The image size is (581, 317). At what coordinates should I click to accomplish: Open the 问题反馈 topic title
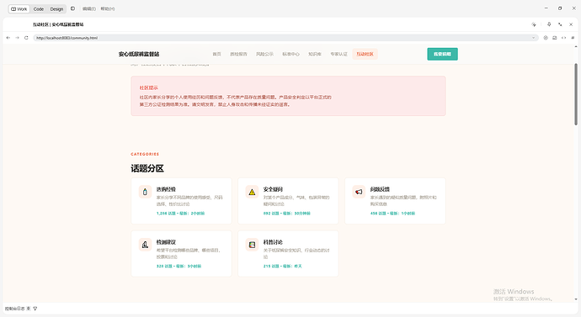coord(380,189)
